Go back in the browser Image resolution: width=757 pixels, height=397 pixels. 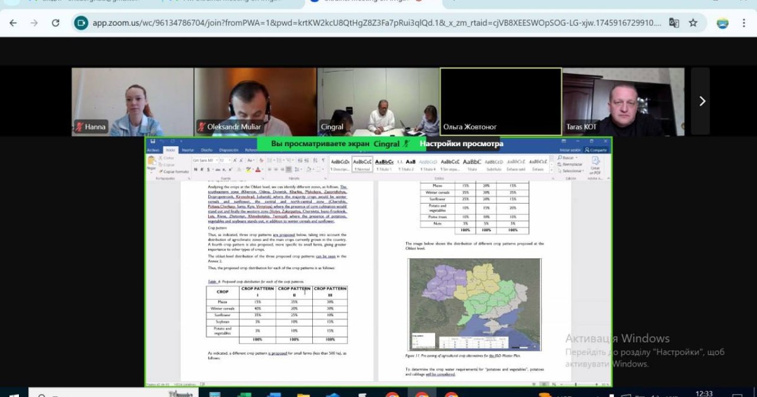13,23
